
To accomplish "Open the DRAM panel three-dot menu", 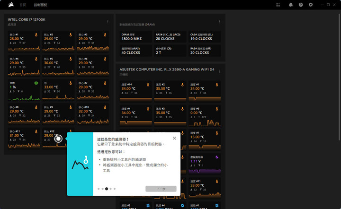I will click(x=219, y=22).
